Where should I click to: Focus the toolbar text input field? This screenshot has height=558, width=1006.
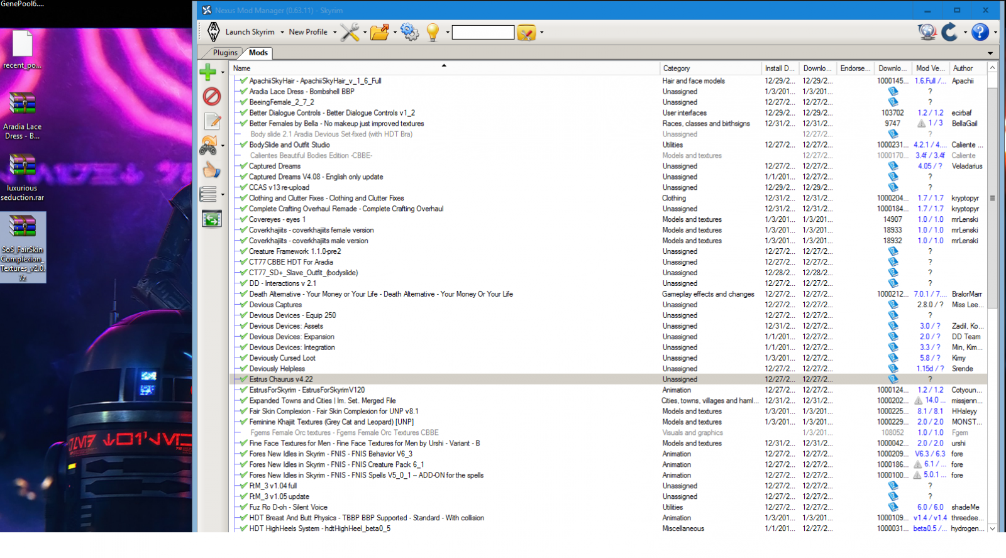coord(483,32)
